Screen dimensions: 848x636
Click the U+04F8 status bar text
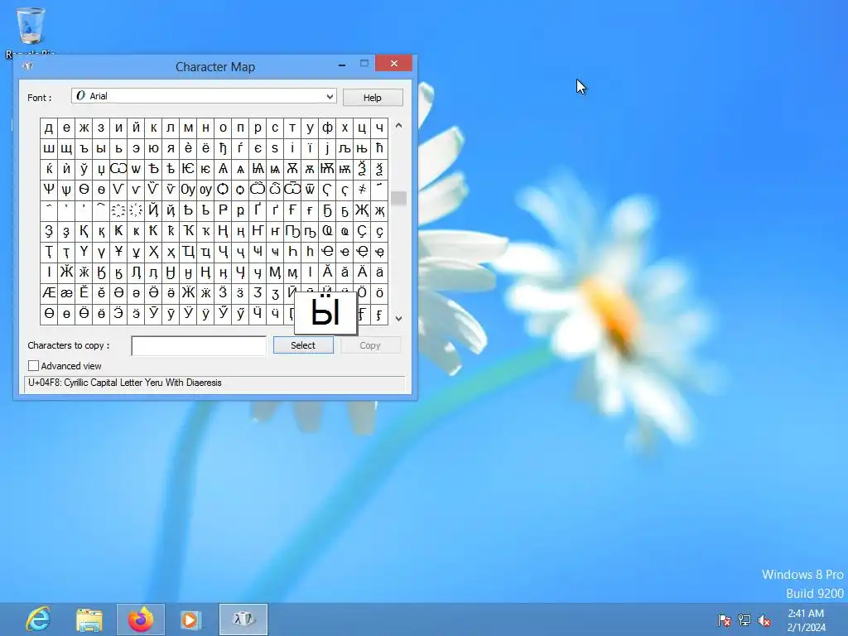[x=125, y=383]
